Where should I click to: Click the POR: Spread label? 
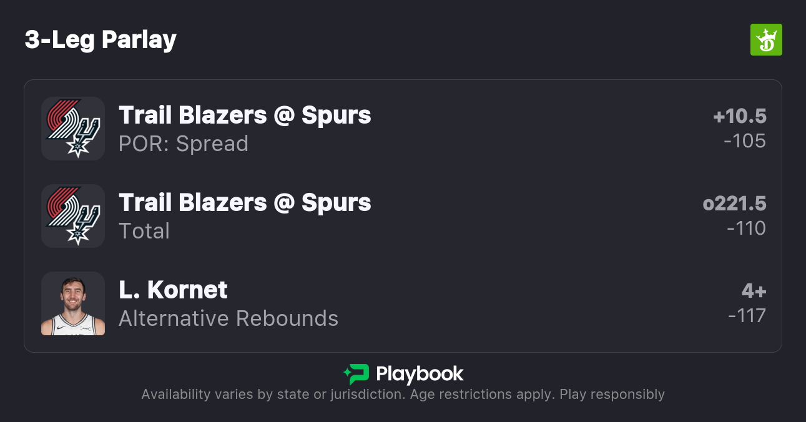[x=184, y=144]
